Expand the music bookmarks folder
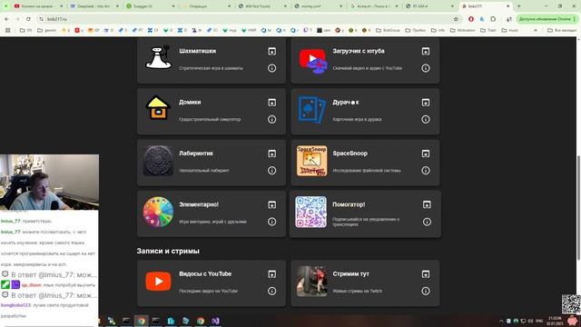 click(510, 30)
